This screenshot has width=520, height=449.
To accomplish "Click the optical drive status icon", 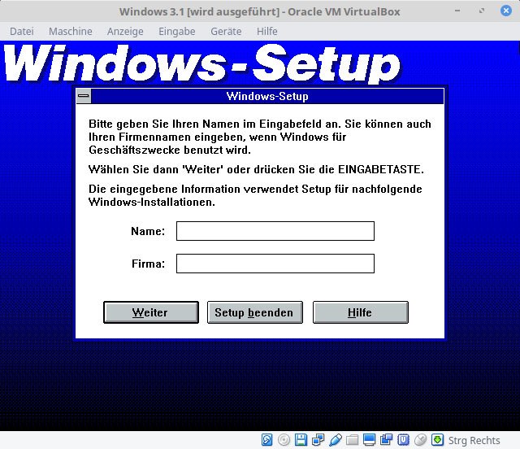I will click(x=284, y=440).
